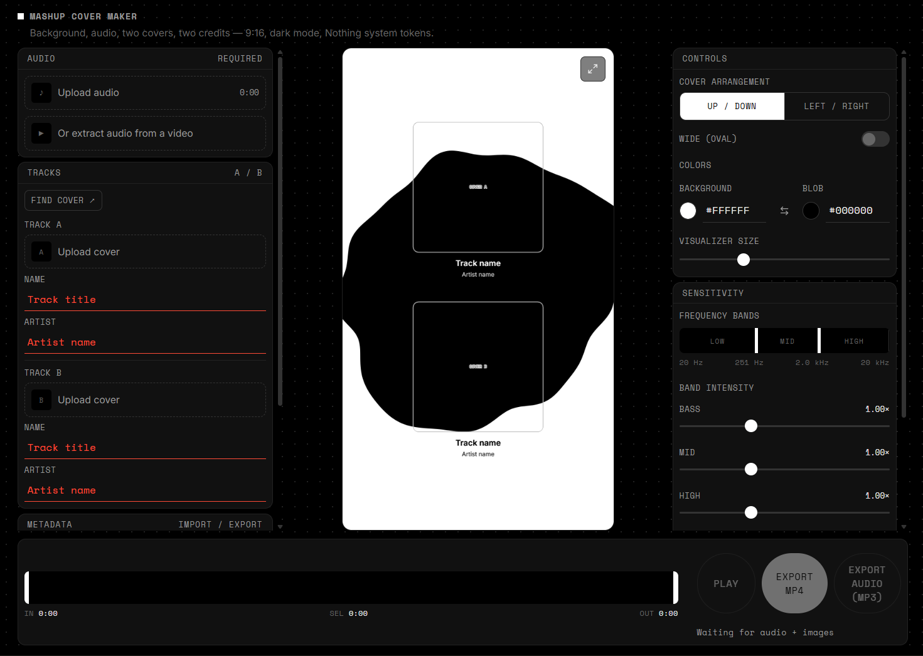The image size is (923, 656).
Task: Click the Bass '1.00×' value
Action: 877,410
